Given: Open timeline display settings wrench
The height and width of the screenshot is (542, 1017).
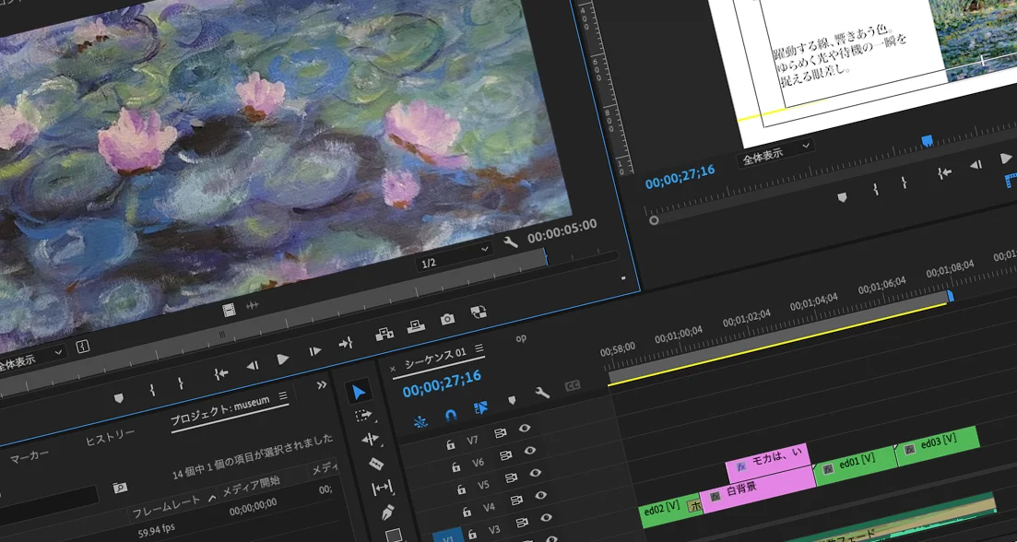Looking at the screenshot, I should pos(542,393).
